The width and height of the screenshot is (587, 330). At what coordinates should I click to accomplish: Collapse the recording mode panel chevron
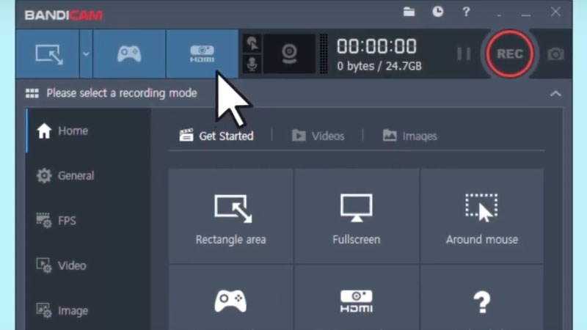coord(555,93)
